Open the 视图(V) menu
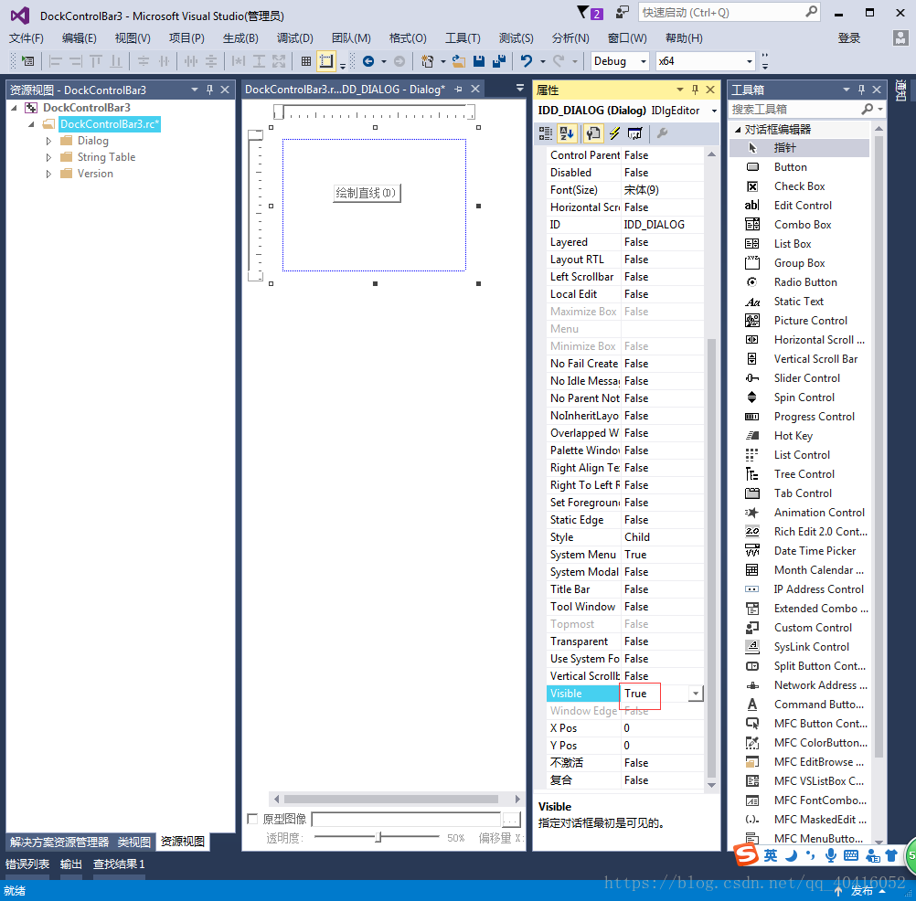 pos(133,38)
